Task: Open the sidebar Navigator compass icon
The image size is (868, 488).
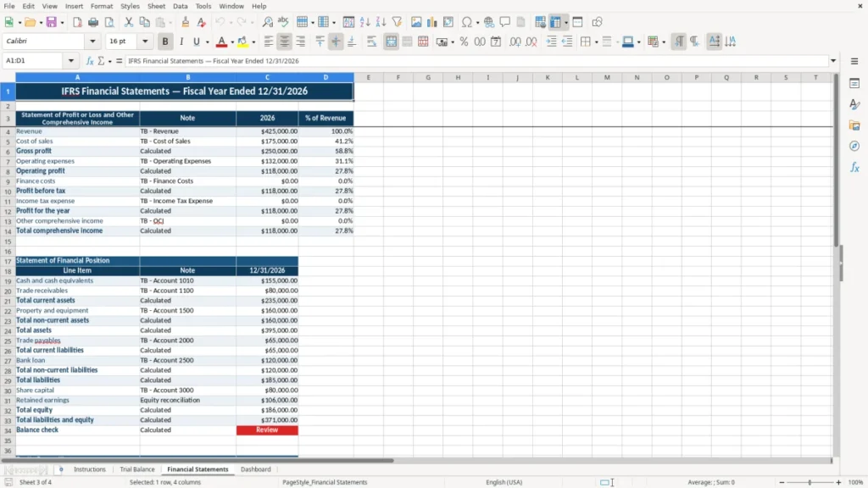Action: [854, 146]
